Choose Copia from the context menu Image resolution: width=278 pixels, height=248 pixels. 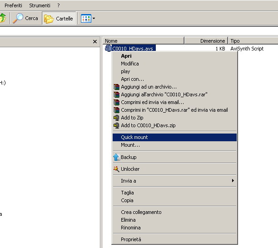pos(174,200)
